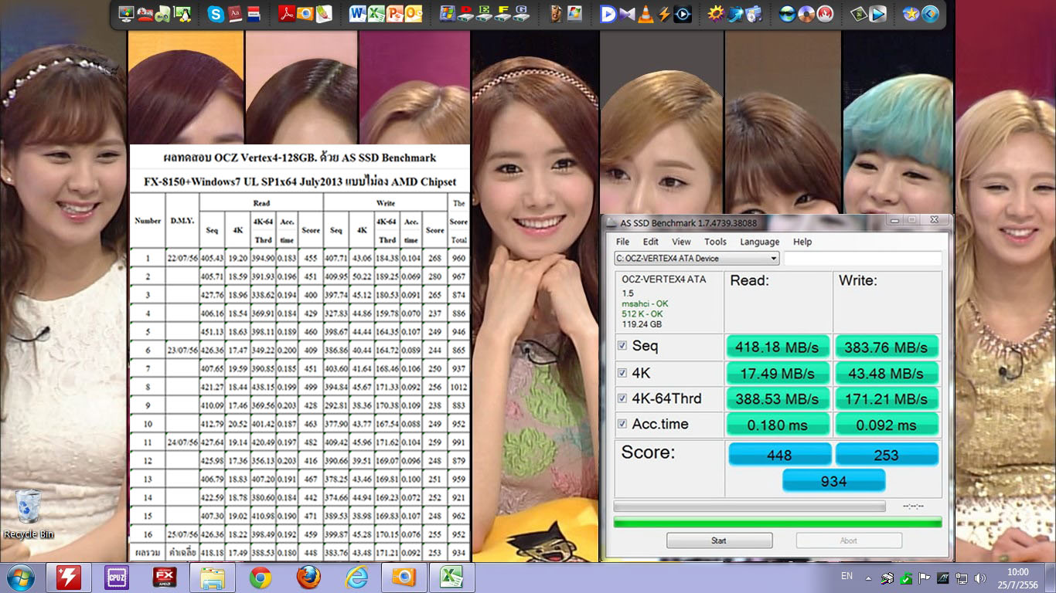Open the CPU-Z taskbar icon
Viewport: 1056px width, 593px height.
(x=117, y=578)
